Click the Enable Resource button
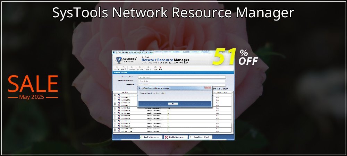 pos(151,137)
